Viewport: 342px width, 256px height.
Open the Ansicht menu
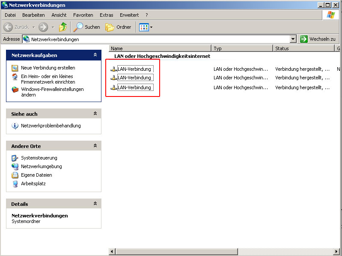coord(59,15)
